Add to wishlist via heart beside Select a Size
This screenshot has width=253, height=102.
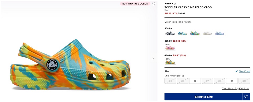(246, 97)
